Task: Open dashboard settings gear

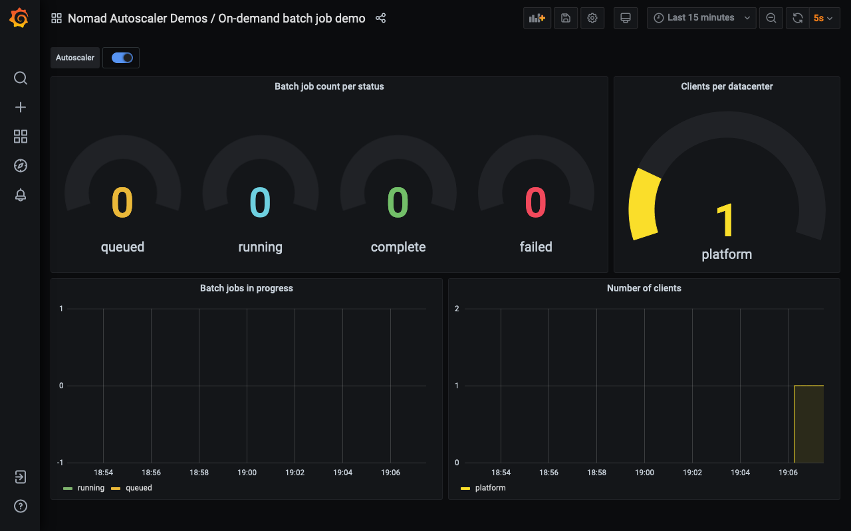Action: pos(592,18)
